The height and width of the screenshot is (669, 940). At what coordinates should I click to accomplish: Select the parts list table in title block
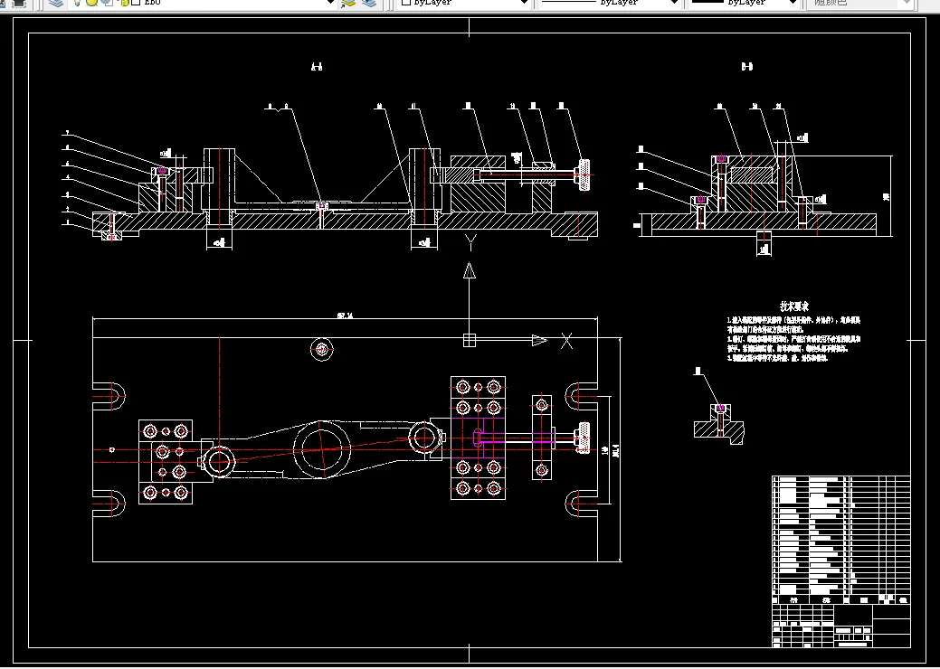tap(841, 540)
